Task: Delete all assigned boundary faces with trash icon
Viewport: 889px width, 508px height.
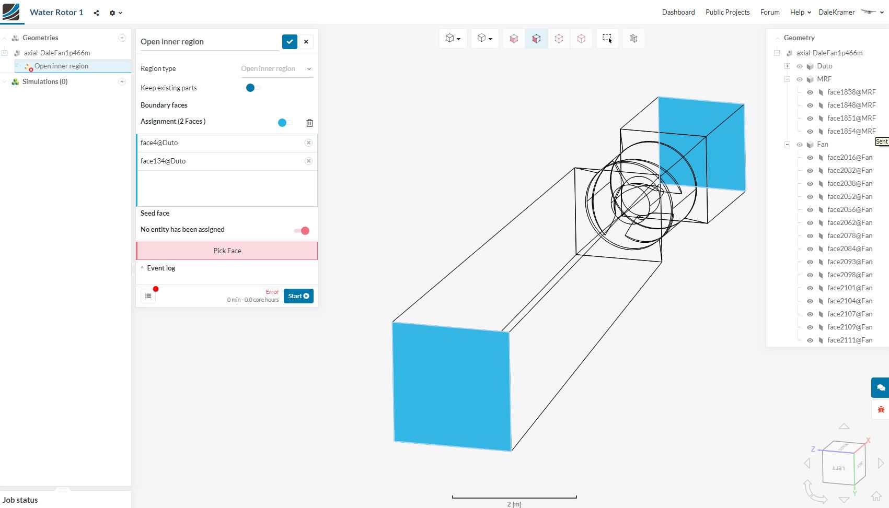Action: click(x=309, y=123)
